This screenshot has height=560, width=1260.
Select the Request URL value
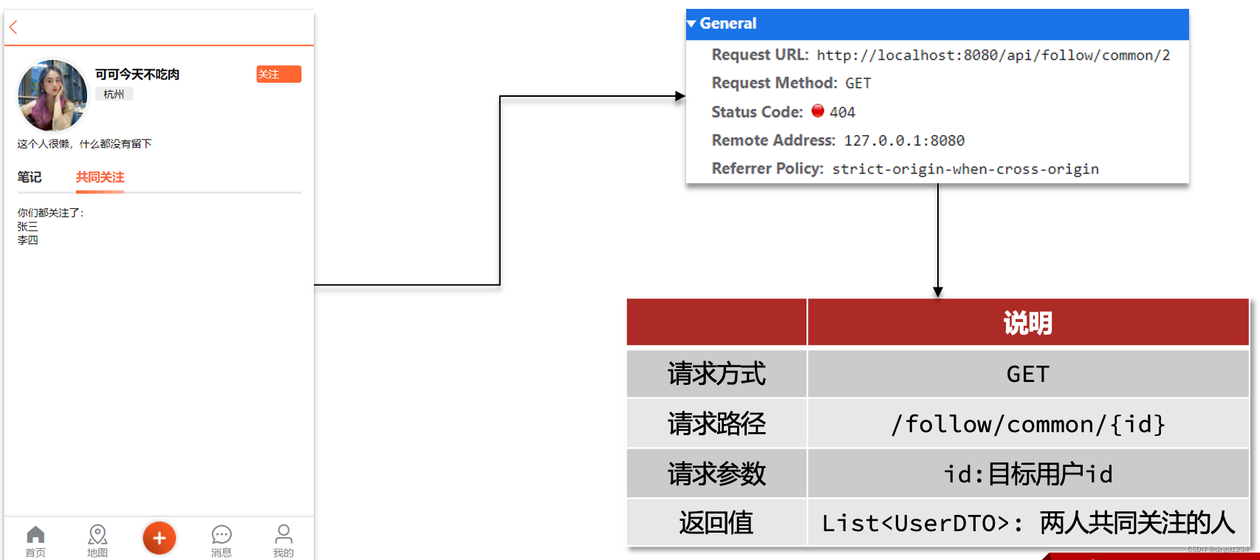point(993,55)
